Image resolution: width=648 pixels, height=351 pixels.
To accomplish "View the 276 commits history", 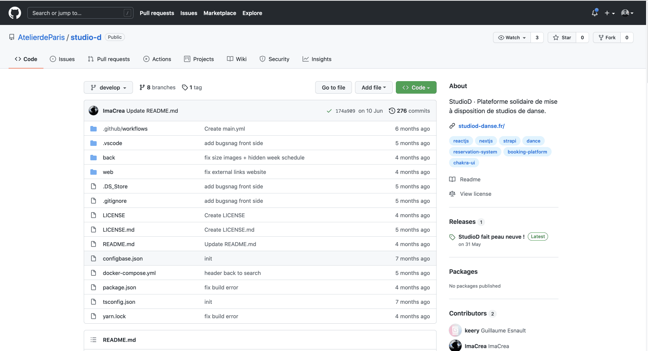I will coord(409,111).
